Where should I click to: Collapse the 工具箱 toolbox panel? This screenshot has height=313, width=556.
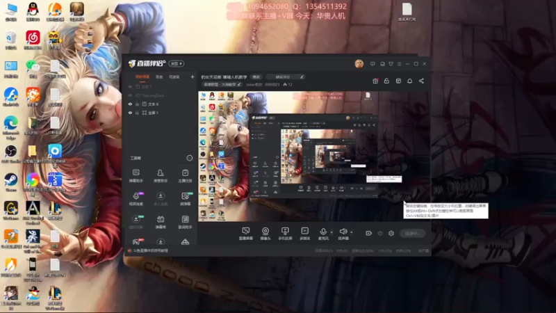pos(190,158)
